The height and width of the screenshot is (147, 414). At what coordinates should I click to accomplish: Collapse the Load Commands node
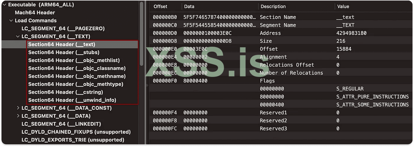click(x=11, y=21)
